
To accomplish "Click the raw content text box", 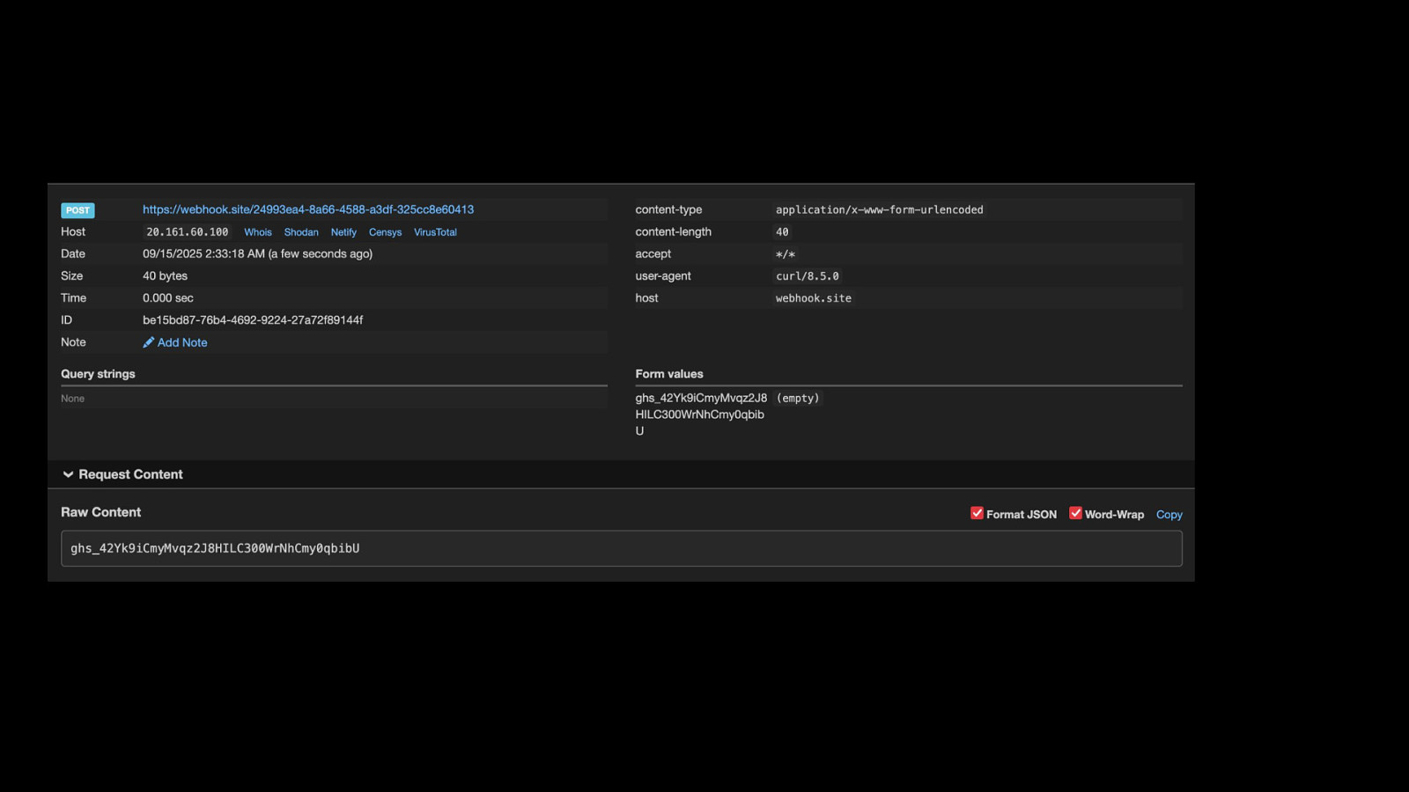I will pos(621,548).
